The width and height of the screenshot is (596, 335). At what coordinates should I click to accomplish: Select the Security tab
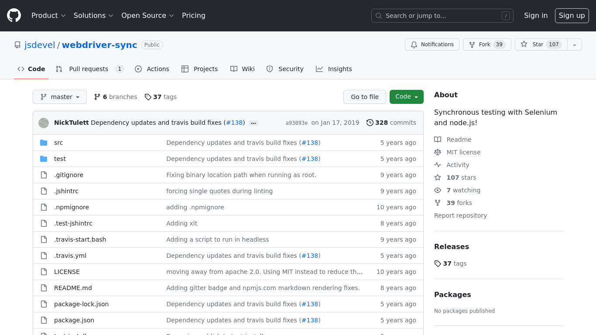[x=285, y=69]
